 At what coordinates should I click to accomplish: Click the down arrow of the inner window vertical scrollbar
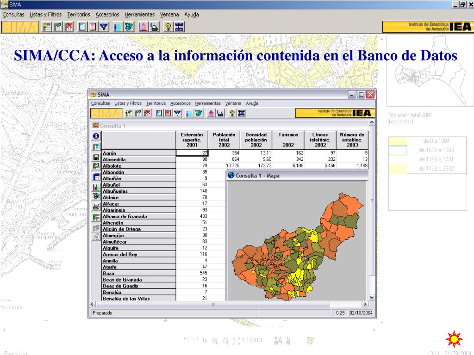(372, 297)
